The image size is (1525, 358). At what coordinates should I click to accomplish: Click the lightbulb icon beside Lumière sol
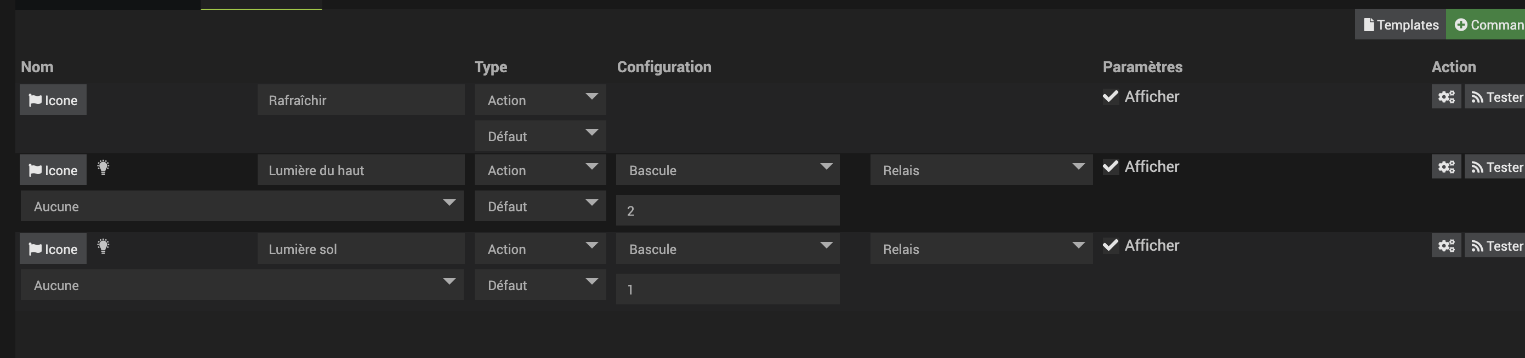coord(103,246)
